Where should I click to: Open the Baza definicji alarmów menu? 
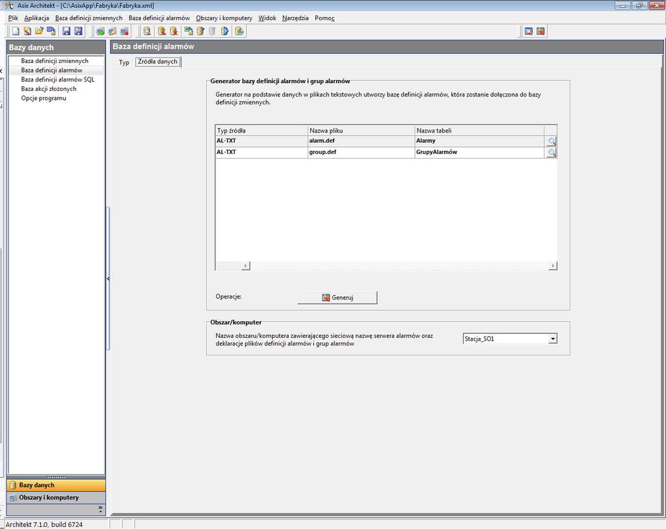pos(159,18)
